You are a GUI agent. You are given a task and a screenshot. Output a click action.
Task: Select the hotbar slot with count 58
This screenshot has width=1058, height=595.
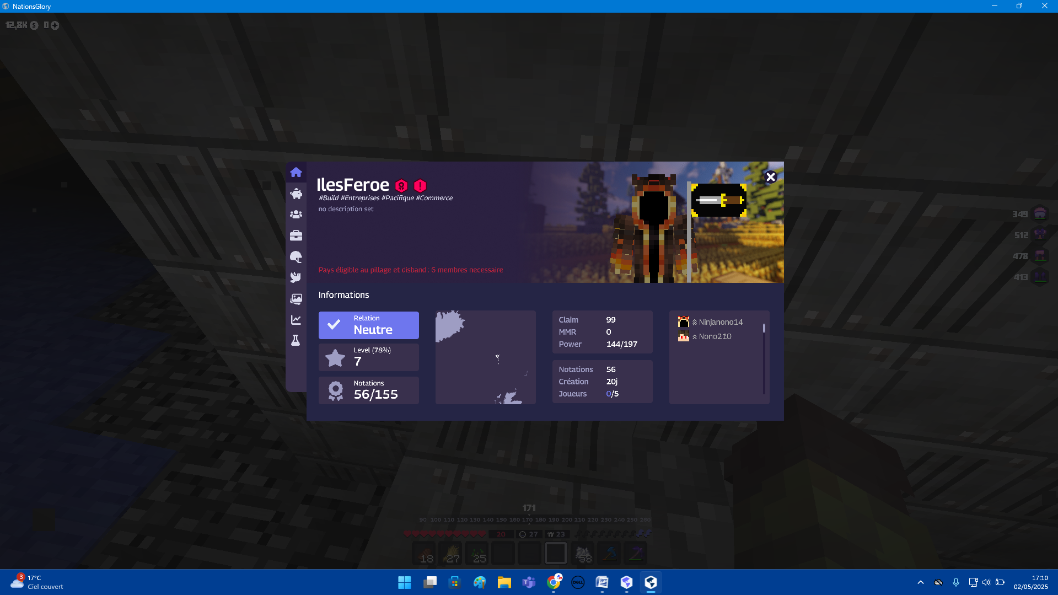583,553
